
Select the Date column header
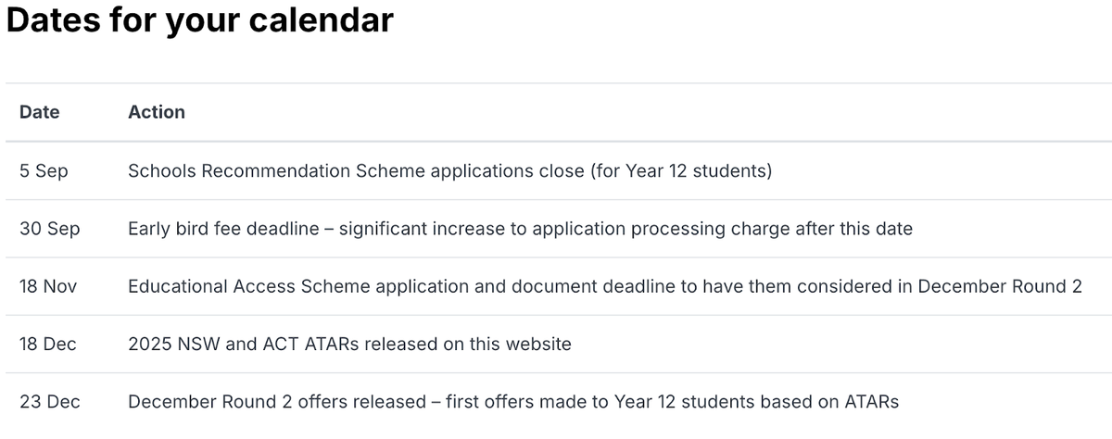pyautogui.click(x=40, y=112)
